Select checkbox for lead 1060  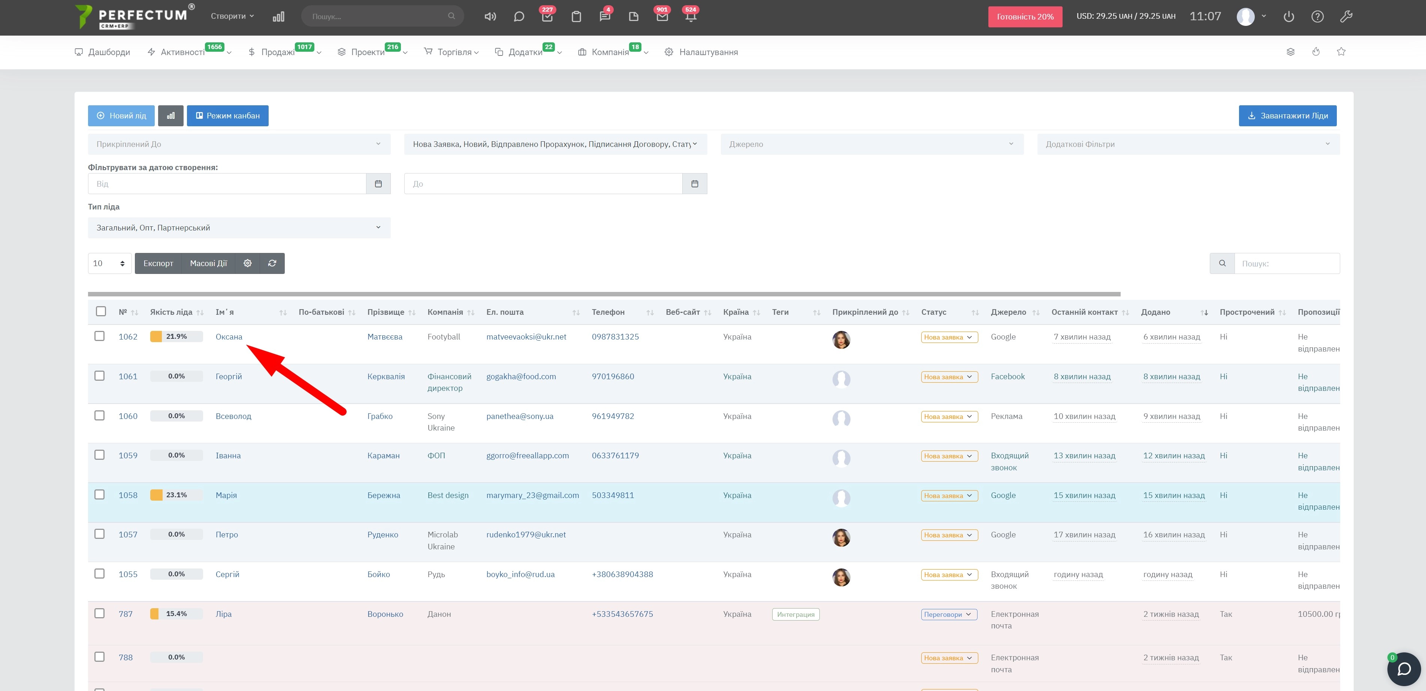point(100,415)
